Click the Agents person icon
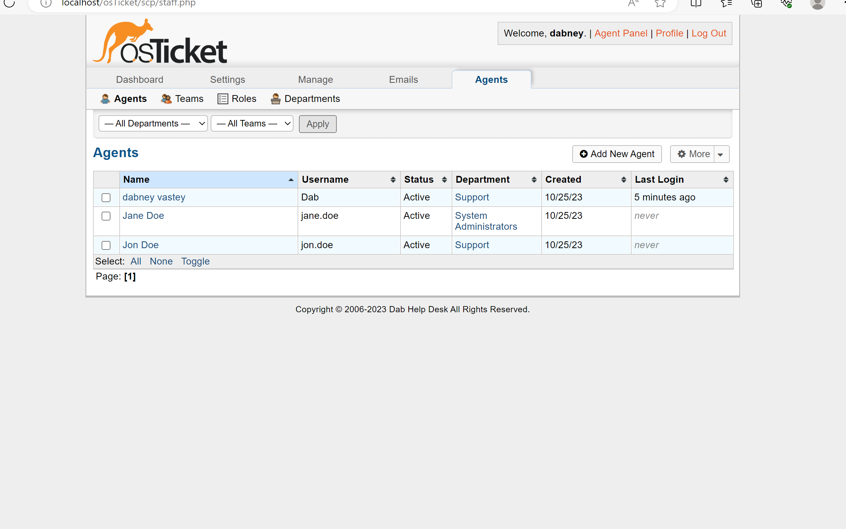 tap(105, 99)
